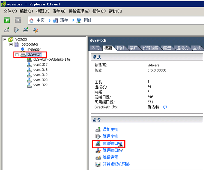Click the vlan1020 port group icon
The height and width of the screenshot is (170, 204).
pos(30,80)
